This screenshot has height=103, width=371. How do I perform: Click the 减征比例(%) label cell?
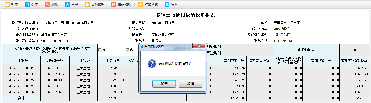[x=307, y=50]
